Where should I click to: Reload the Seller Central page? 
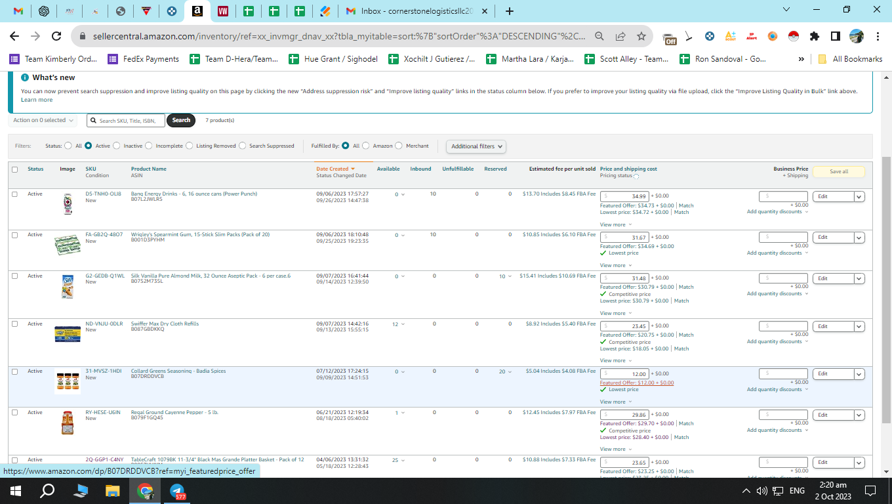point(56,36)
